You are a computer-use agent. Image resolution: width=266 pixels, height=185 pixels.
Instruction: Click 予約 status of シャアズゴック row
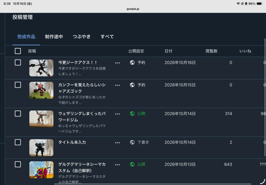[141, 85]
